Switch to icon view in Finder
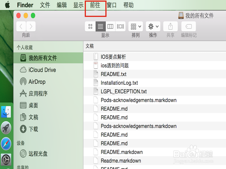Viewport: 226px width, 169px height. pyautogui.click(x=90, y=26)
